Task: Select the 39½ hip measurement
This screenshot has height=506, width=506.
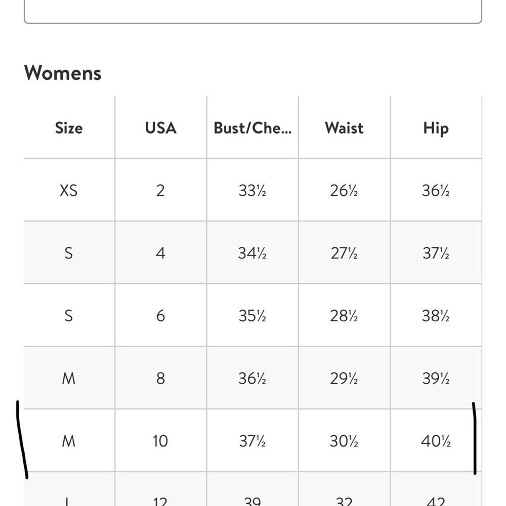Action: click(x=436, y=378)
